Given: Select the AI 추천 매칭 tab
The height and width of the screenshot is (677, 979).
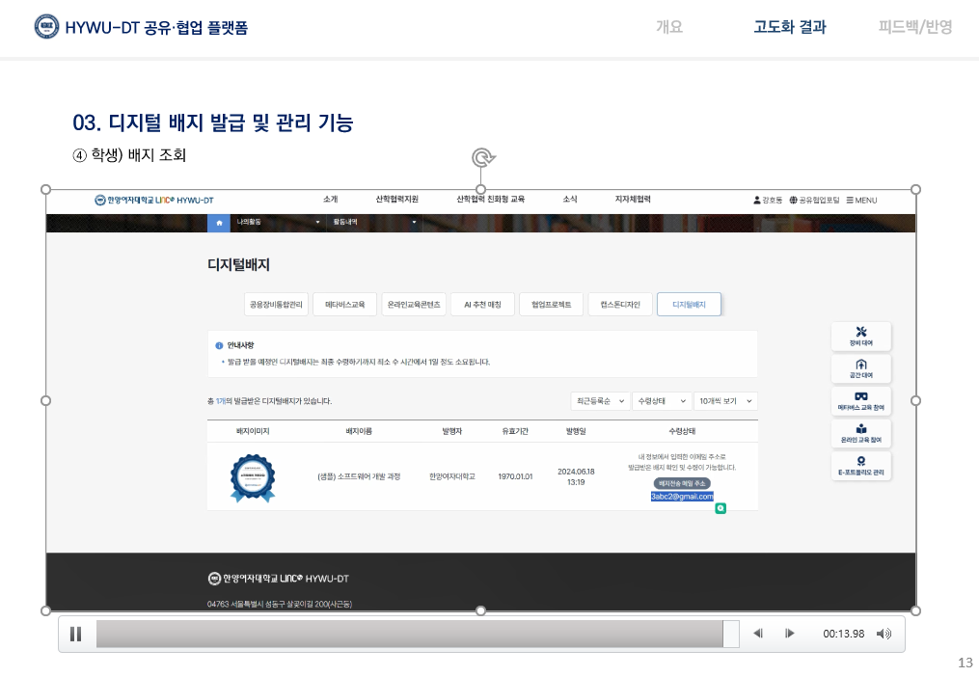Looking at the screenshot, I should pyautogui.click(x=482, y=305).
